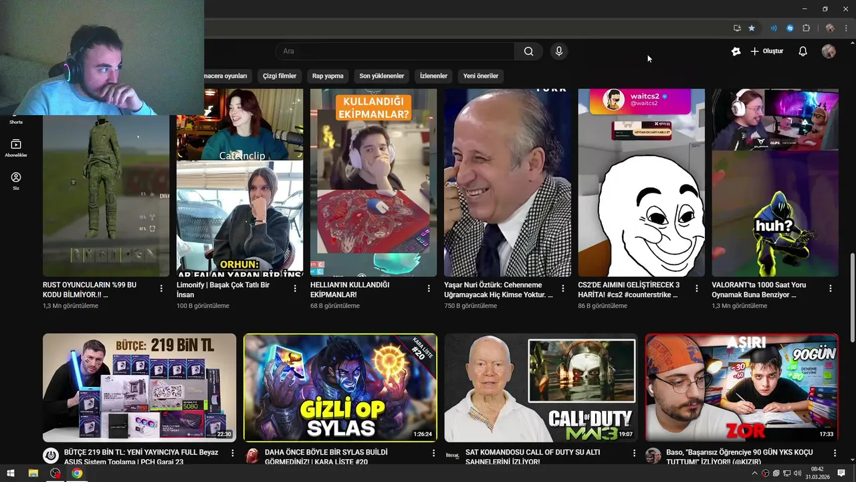Viewport: 856px width, 482px height.
Task: Click into the Ara search field
Action: click(395, 52)
